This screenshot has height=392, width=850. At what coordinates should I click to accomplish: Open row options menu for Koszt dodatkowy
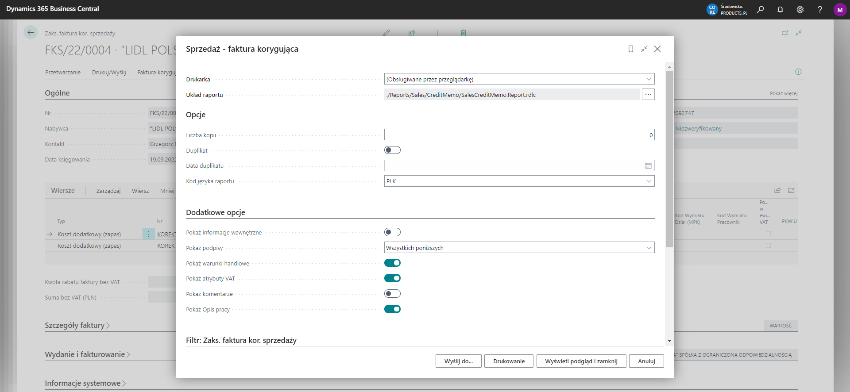tap(148, 234)
